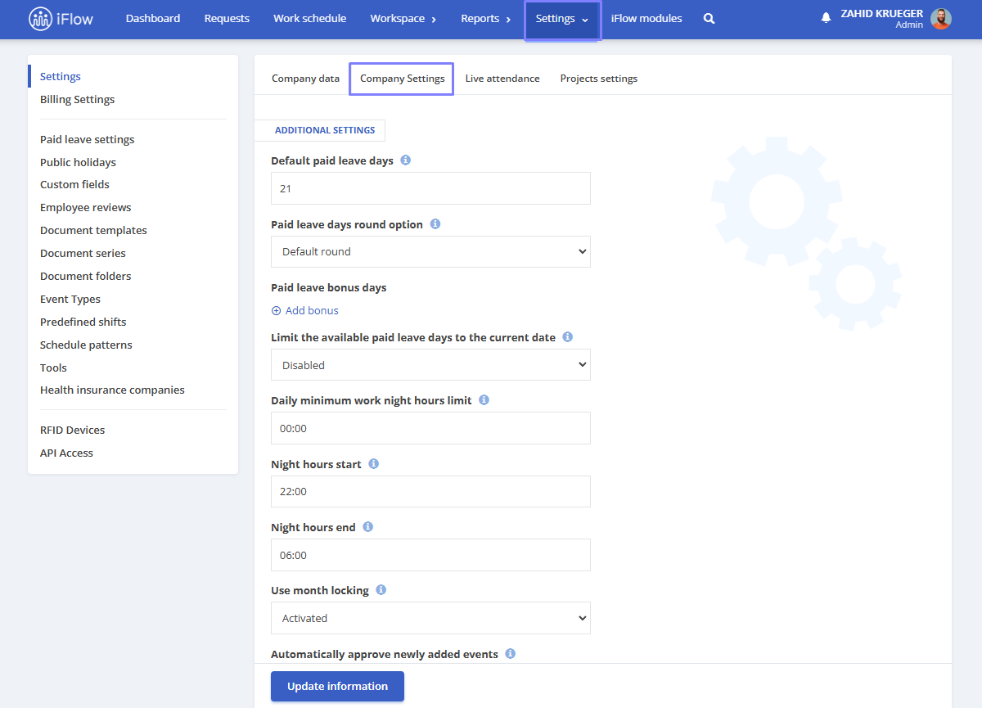Click the Zahid Krueger avatar picture
The image size is (982, 708).
(x=941, y=18)
